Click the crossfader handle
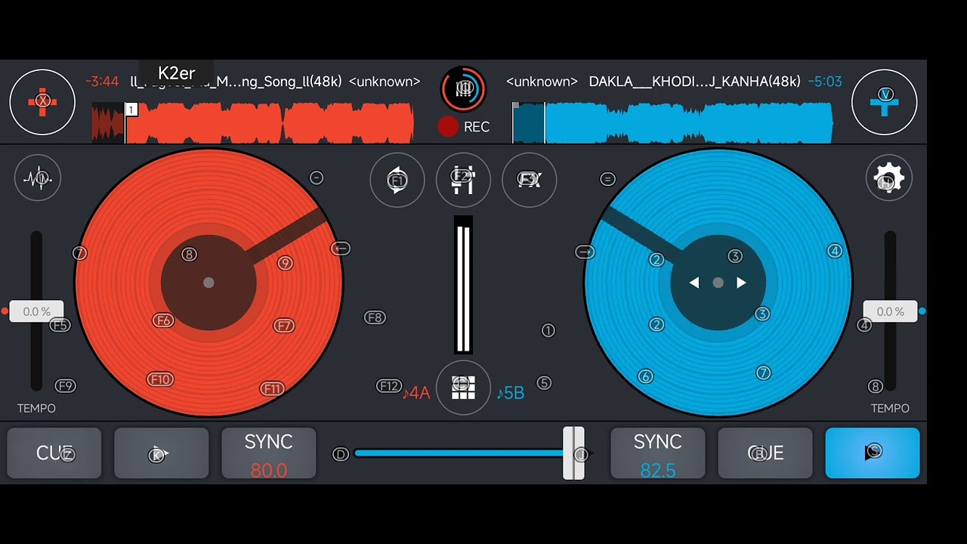This screenshot has width=967, height=544. [x=573, y=453]
